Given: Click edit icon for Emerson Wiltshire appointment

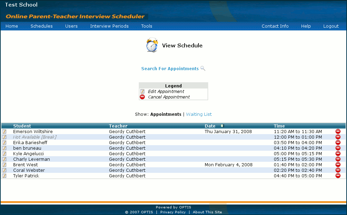Looking at the screenshot, I should coord(4,132).
